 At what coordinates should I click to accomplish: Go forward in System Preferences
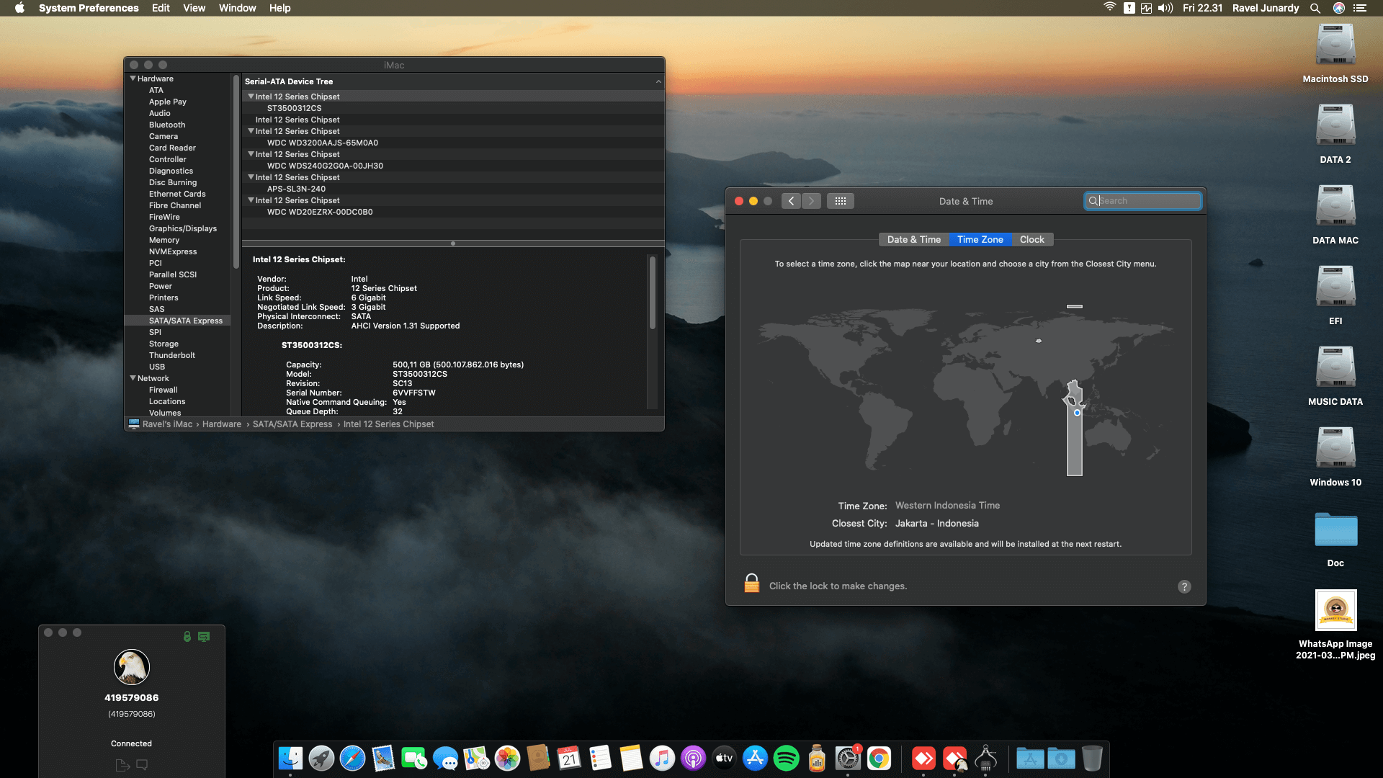tap(811, 201)
